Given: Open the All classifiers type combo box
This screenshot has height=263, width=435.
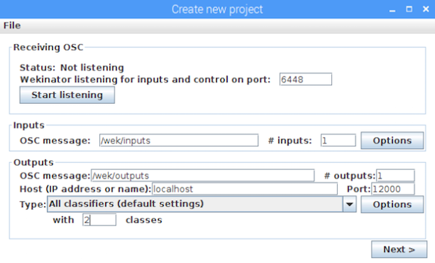Looking at the screenshot, I should coord(202,204).
